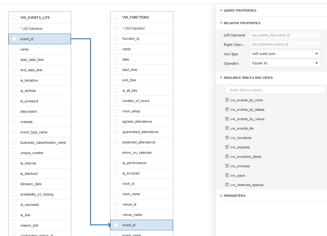Image resolution: width=327 pixels, height=236 pixels.
Task: Click the VW_EVENTS_LITE table title
Action: pyautogui.click(x=35, y=18)
